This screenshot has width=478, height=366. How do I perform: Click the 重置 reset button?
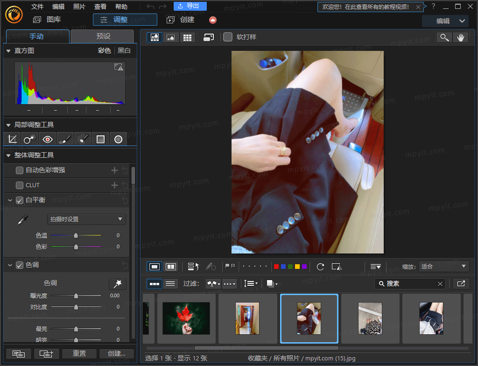click(79, 354)
